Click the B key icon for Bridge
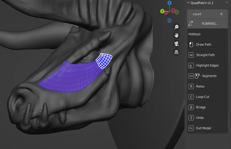Screen dimensions: 231x149 (191, 107)
